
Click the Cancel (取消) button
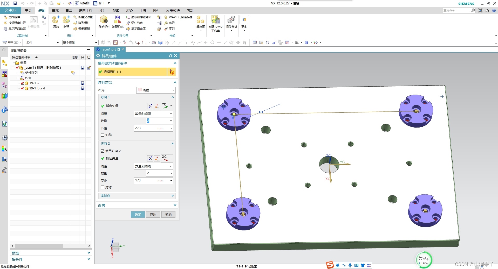tap(168, 214)
